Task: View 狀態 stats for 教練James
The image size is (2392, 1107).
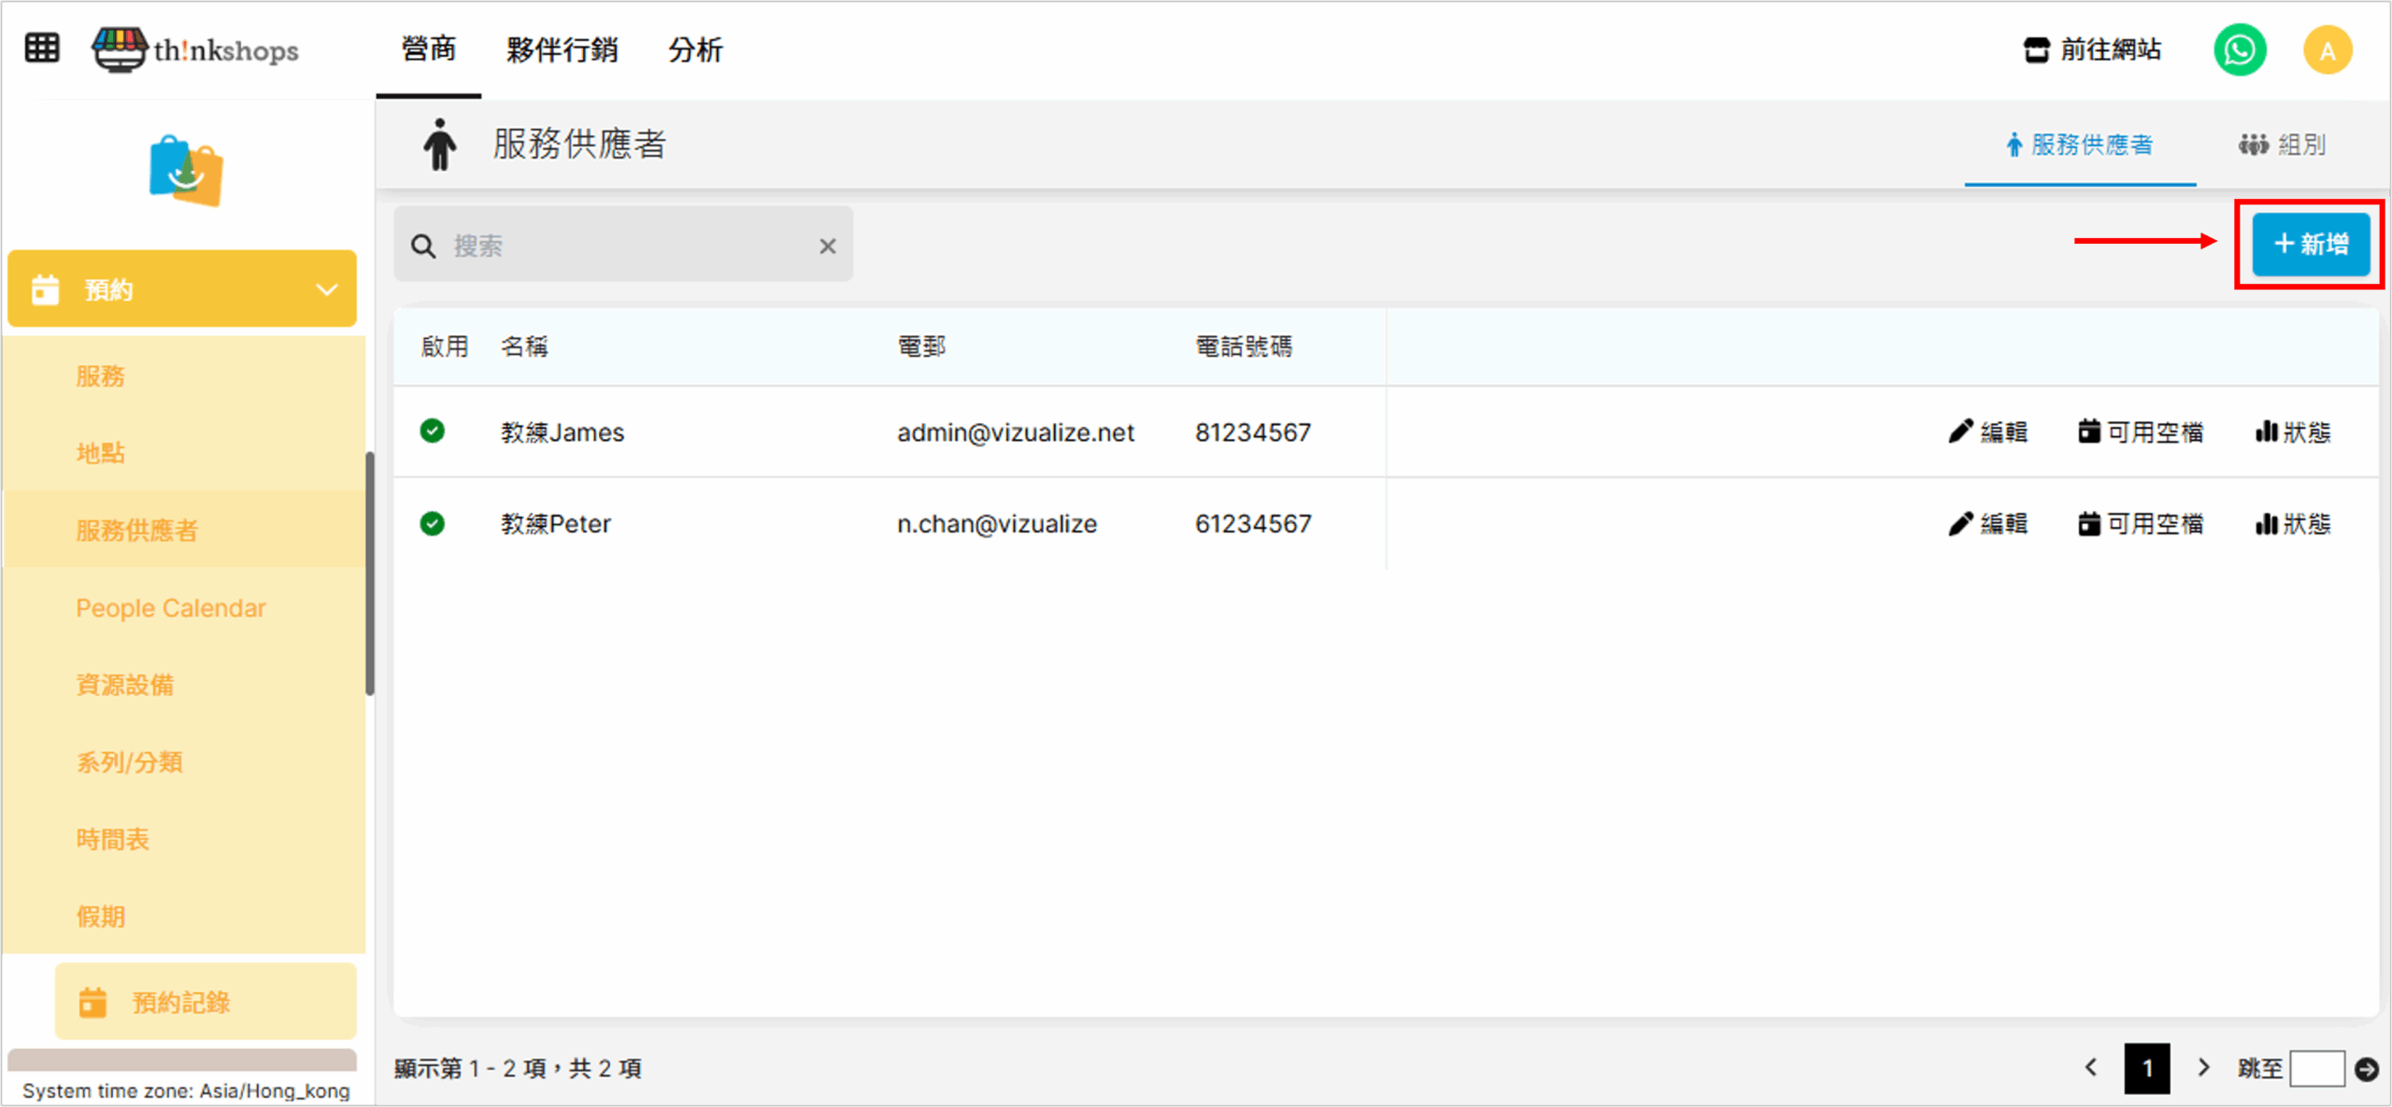Action: (x=2292, y=432)
